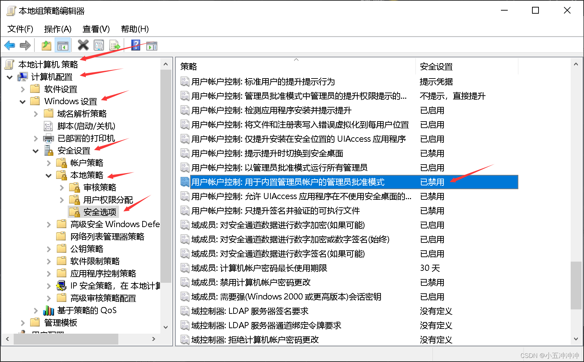
Task: Click the 管理模板 folder icon
Action: point(35,322)
